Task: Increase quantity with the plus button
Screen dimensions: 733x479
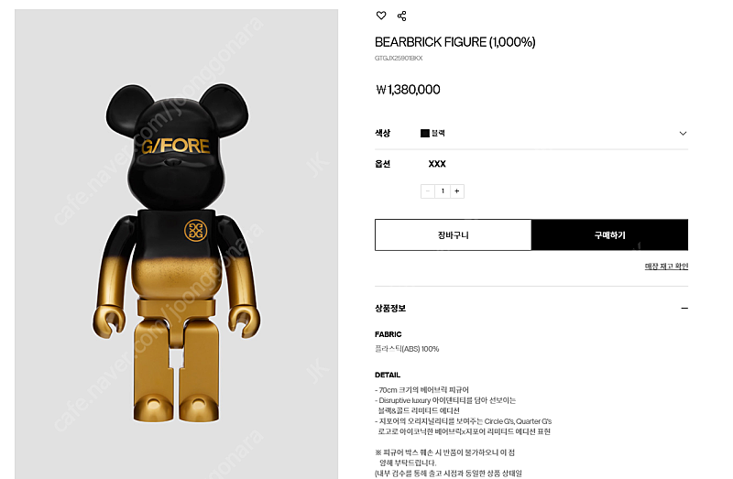Action: coord(457,191)
